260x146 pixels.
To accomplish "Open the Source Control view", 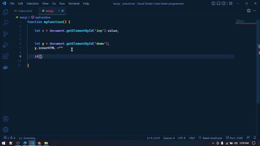I will (5, 34).
